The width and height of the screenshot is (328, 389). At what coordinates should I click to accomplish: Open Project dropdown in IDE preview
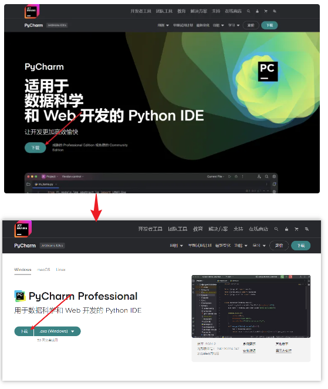point(50,176)
